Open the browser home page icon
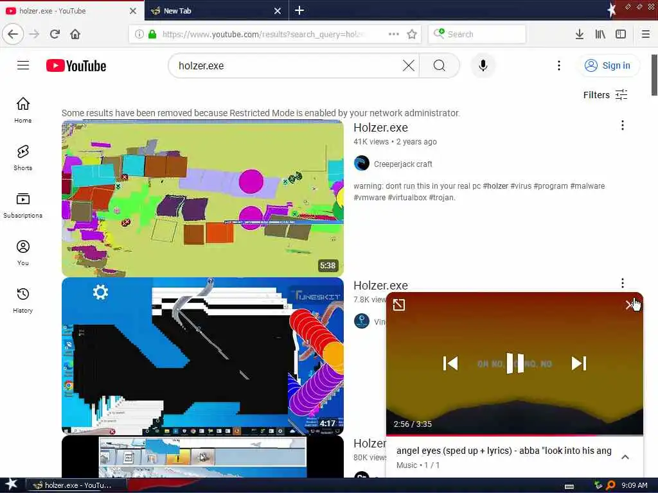The height and width of the screenshot is (493, 658). (75, 34)
